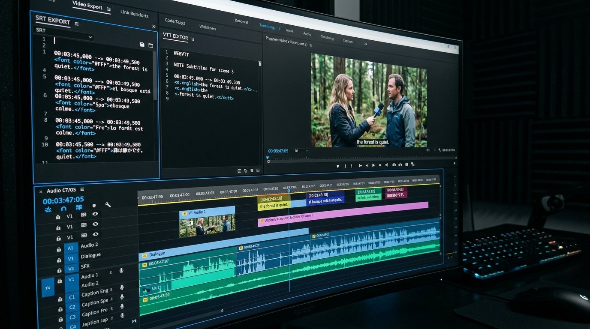Toggle lock on the SFX track

pyautogui.click(x=60, y=271)
